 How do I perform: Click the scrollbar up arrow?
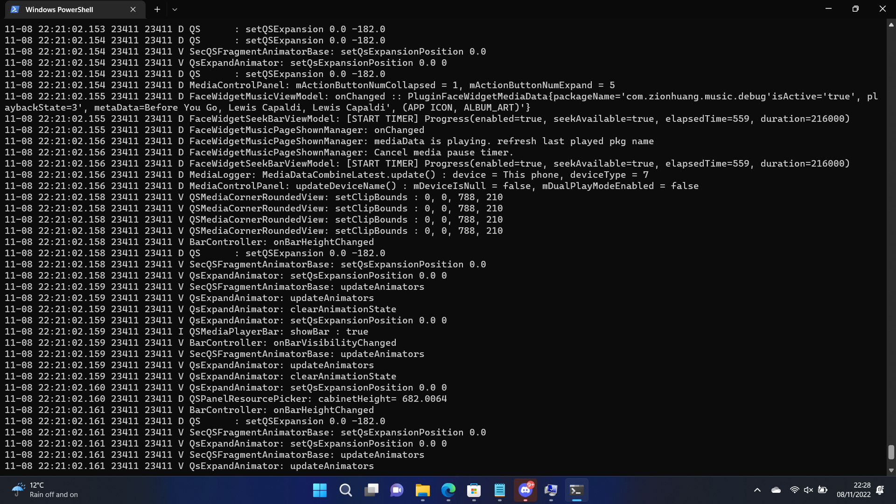coord(891,25)
